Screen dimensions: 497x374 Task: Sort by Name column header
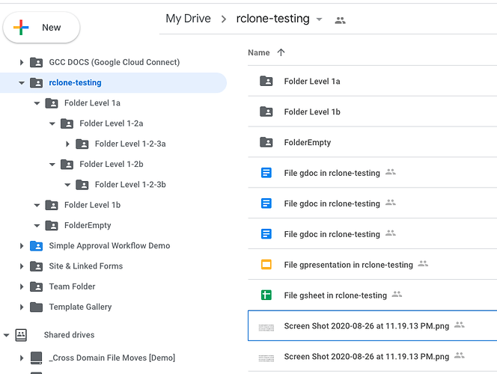click(x=259, y=52)
